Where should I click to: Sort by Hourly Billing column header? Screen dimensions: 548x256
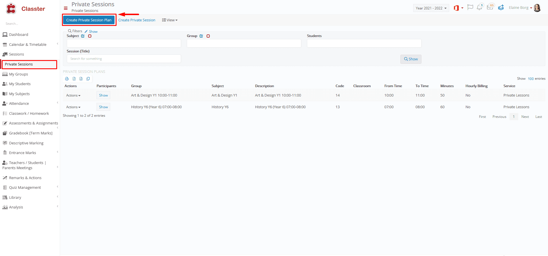(x=476, y=86)
